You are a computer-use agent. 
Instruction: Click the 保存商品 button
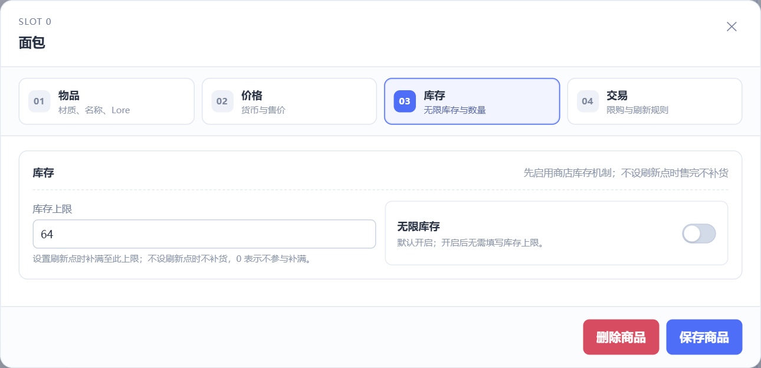click(704, 337)
